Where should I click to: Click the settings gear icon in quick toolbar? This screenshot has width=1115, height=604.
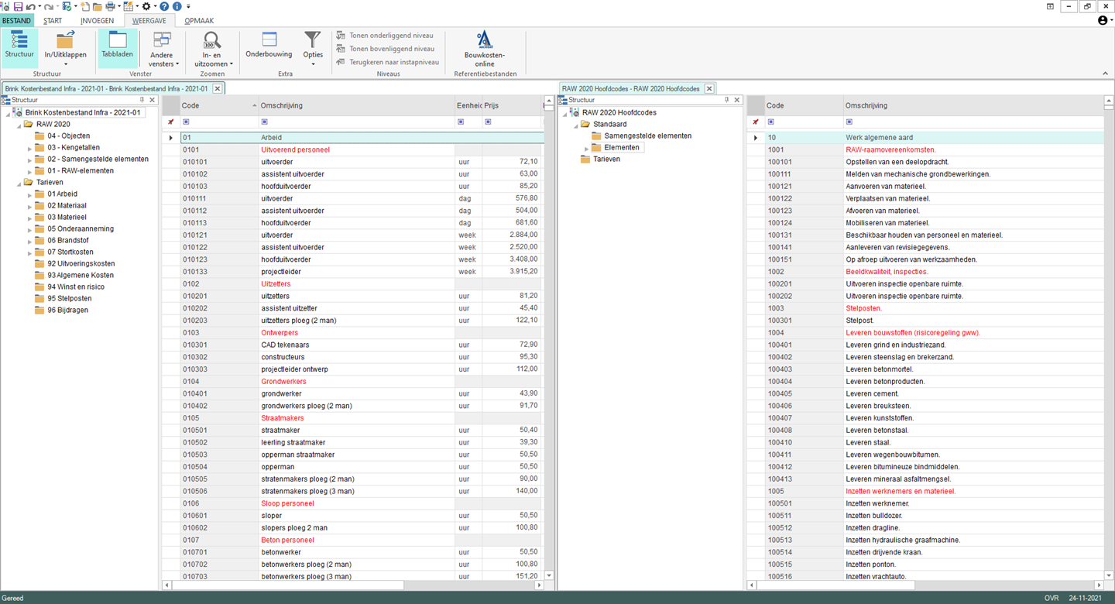[x=146, y=6]
